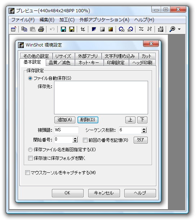Click the Copy icon in the toolbar
The image size is (196, 220).
24,29
